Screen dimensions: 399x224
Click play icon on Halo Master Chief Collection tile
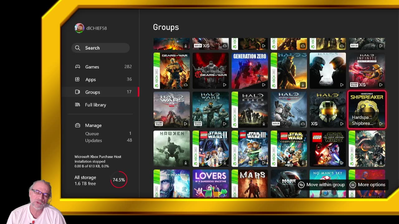pyautogui.click(x=342, y=124)
